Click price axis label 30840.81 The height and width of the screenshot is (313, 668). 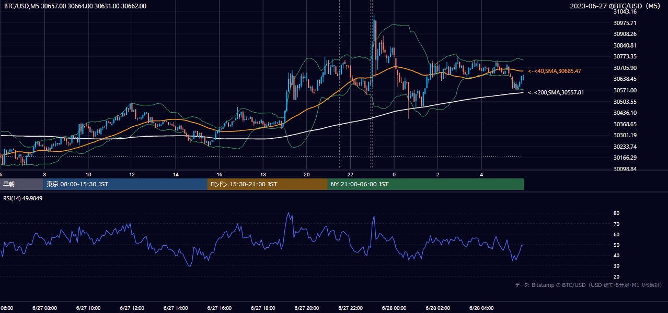[x=625, y=45]
